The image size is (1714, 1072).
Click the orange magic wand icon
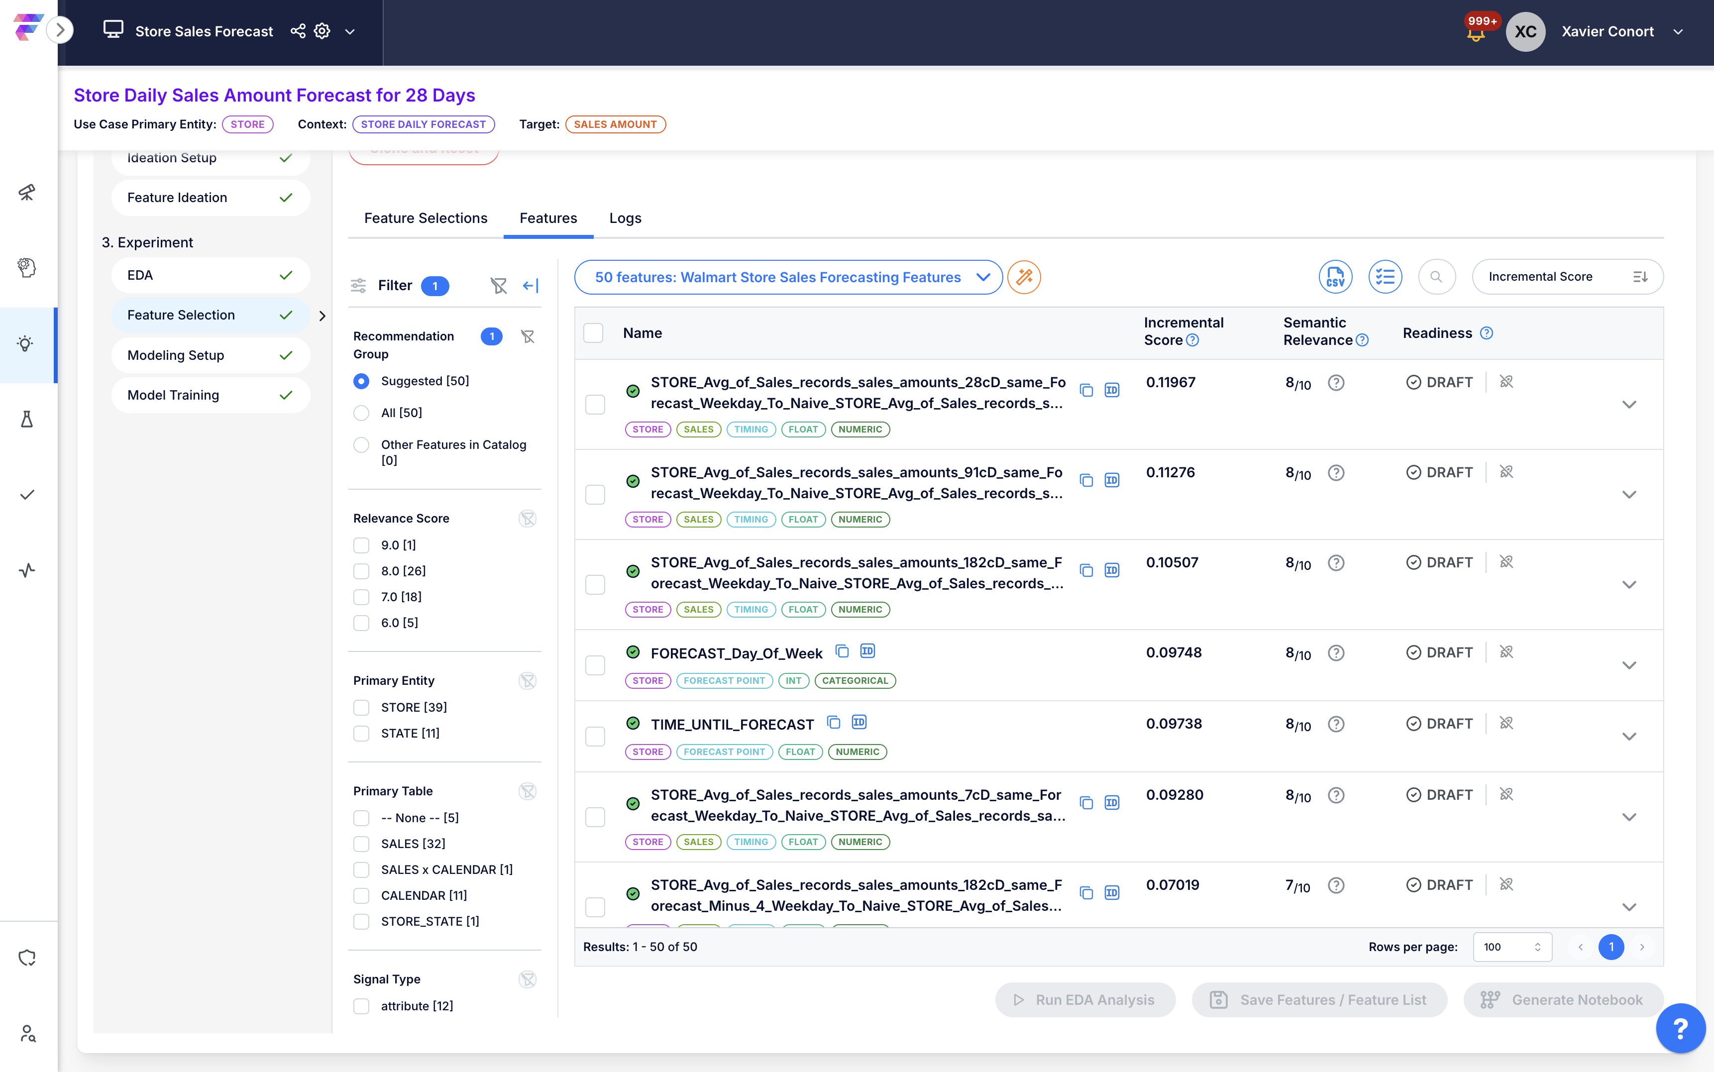[1024, 277]
